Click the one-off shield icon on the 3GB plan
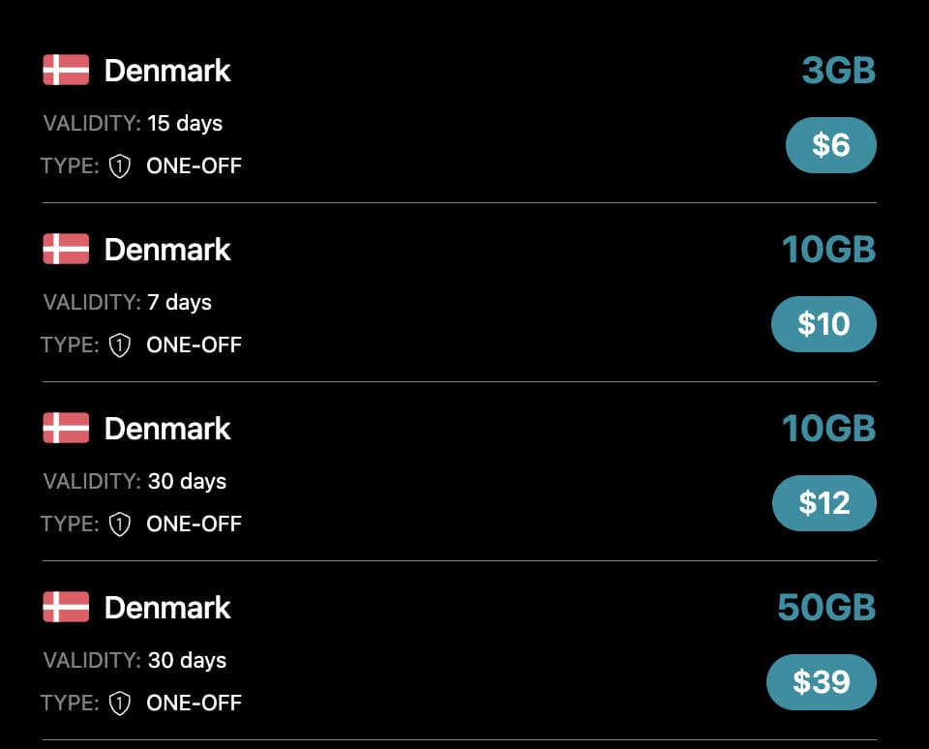 click(x=123, y=165)
